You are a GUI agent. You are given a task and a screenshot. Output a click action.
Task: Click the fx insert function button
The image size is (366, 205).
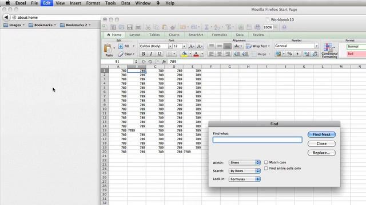164,61
